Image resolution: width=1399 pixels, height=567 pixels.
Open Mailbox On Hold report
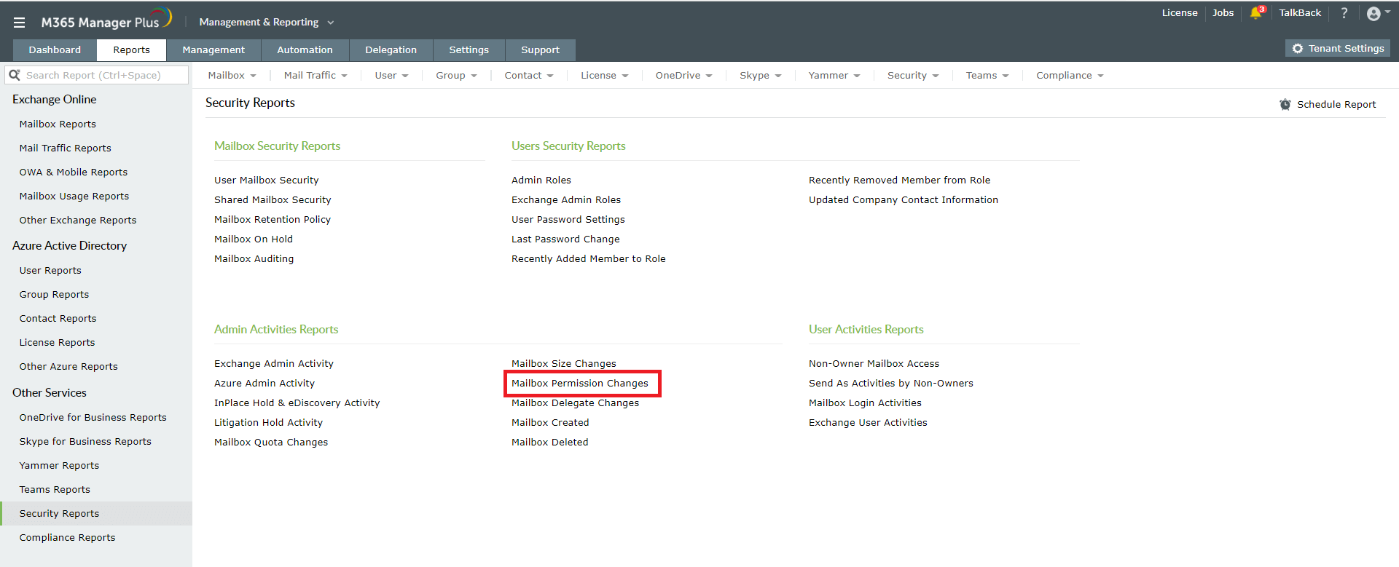click(254, 239)
